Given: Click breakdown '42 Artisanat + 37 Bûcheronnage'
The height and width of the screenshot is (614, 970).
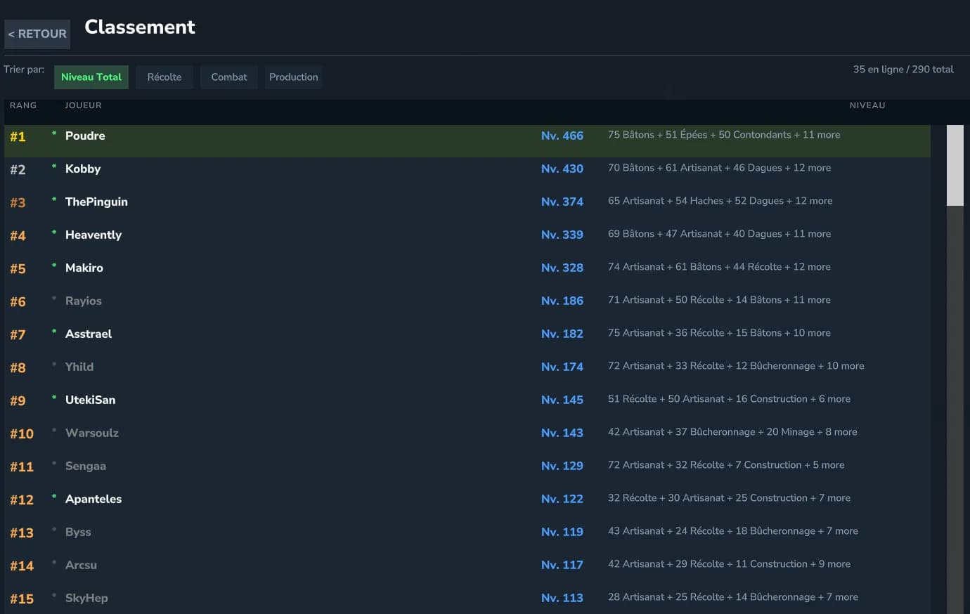Looking at the screenshot, I should [732, 432].
